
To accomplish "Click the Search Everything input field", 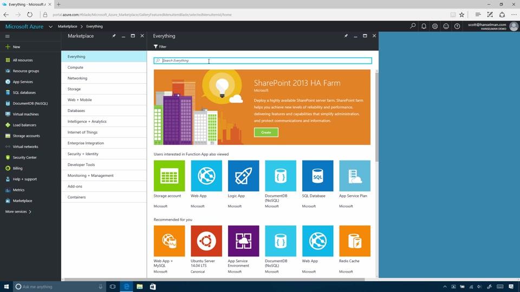I will pyautogui.click(x=263, y=61).
